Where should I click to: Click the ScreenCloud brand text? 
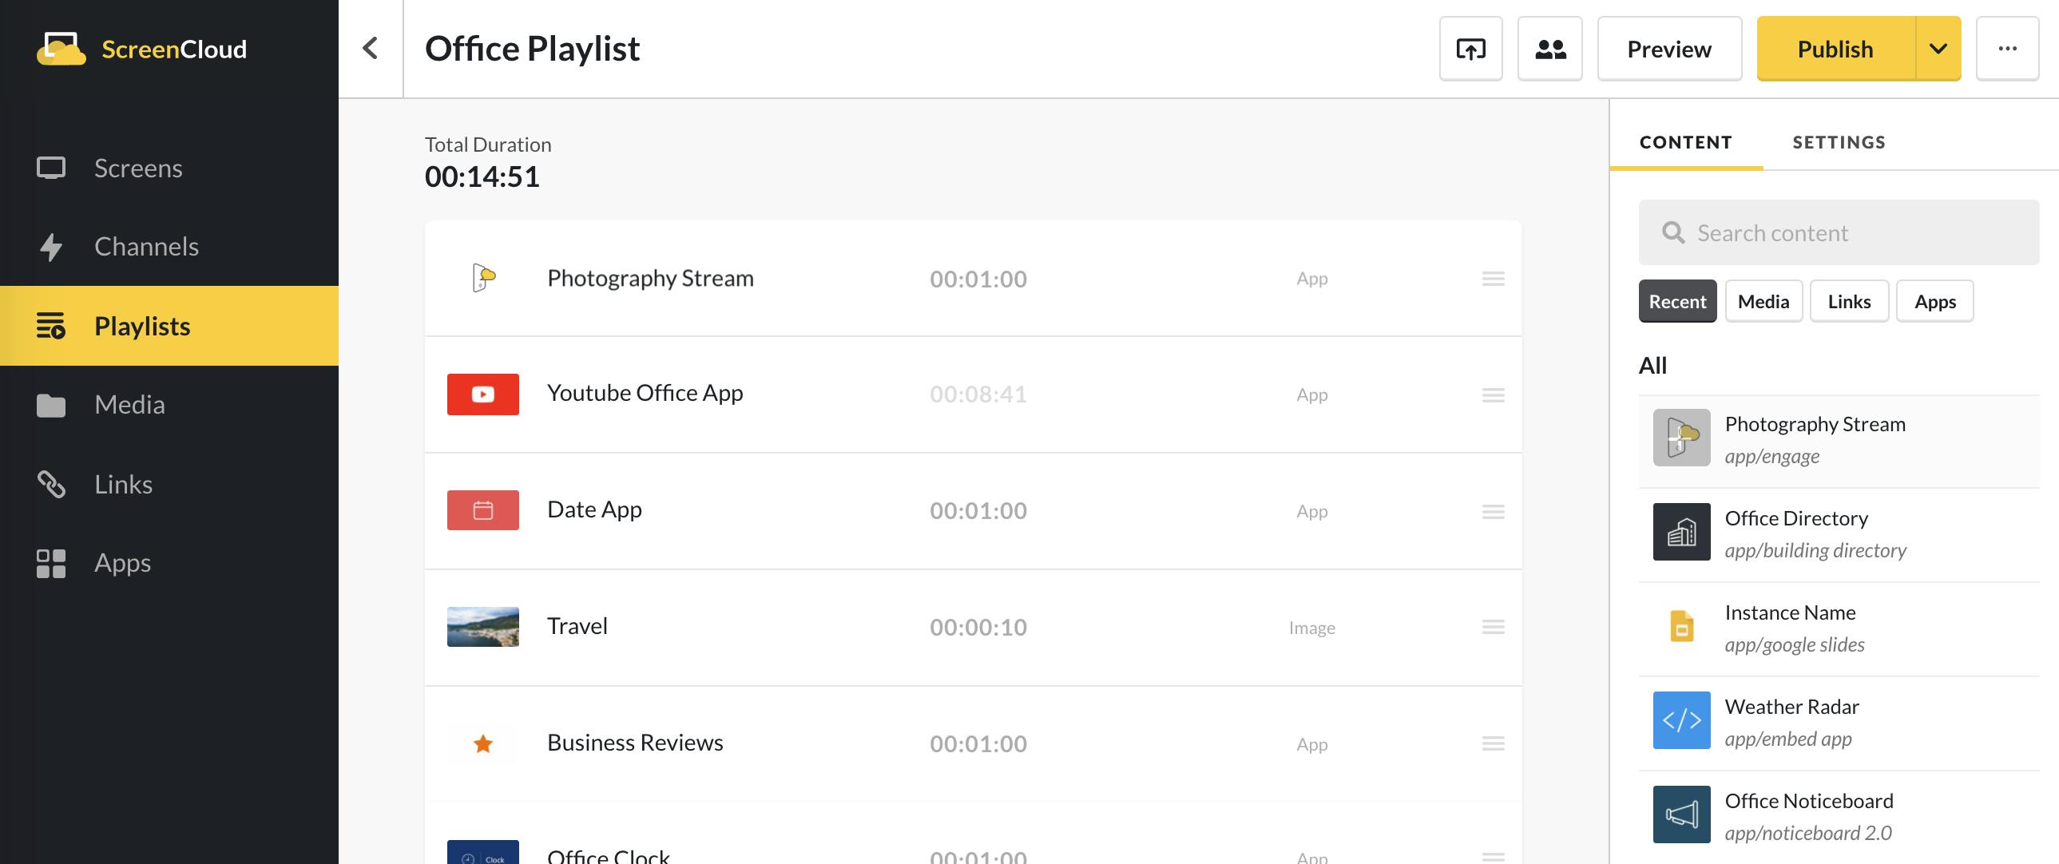click(174, 49)
